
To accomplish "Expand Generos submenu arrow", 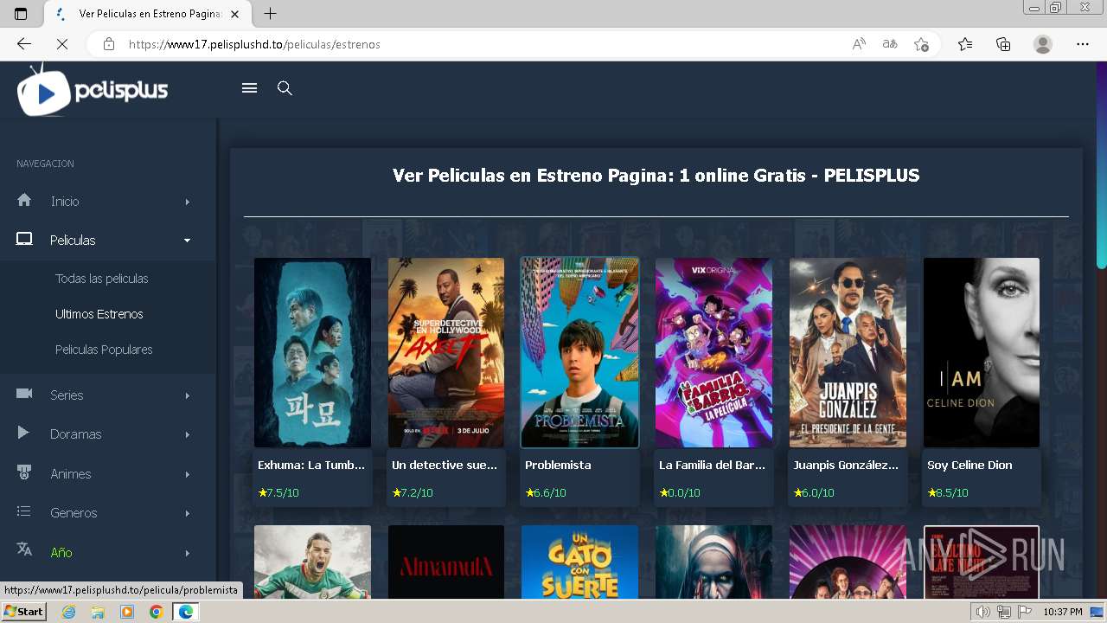I will click(x=187, y=513).
